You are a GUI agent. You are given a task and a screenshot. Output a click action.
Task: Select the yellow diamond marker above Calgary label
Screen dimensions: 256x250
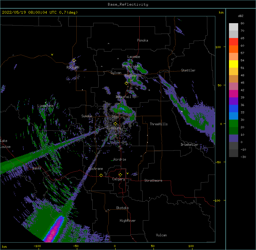(120, 175)
